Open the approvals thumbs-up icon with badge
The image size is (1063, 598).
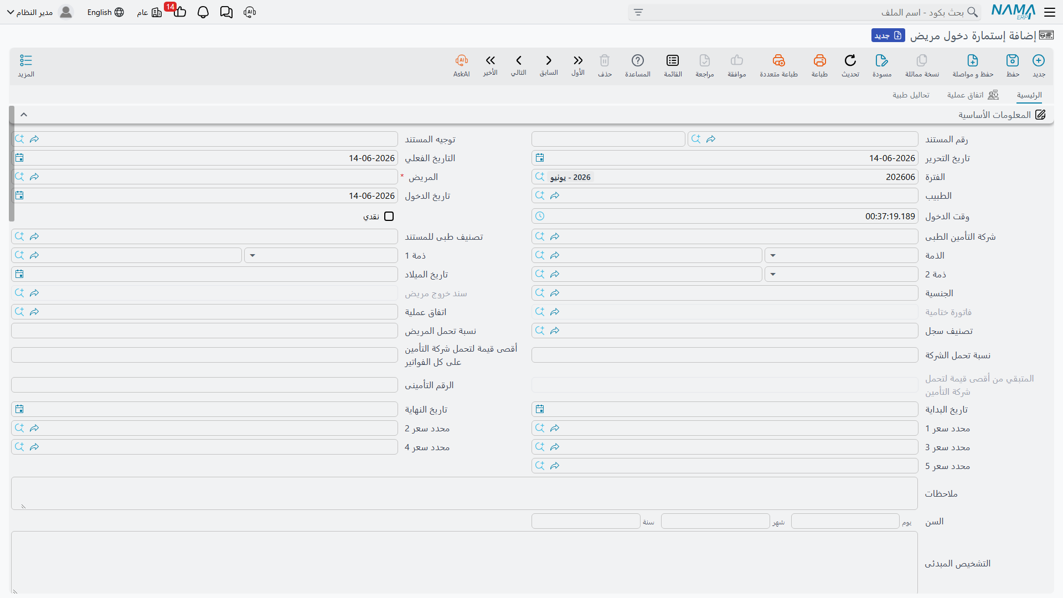coord(179,11)
